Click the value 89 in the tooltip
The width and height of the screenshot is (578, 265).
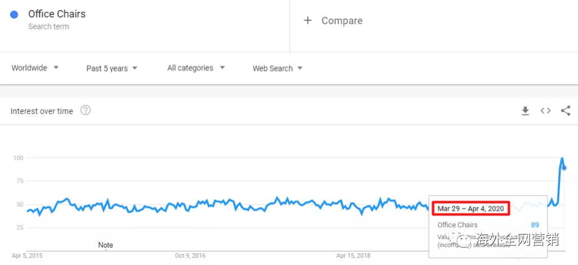point(535,225)
